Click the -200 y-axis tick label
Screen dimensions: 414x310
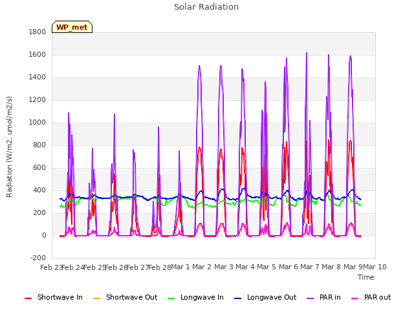pyautogui.click(x=38, y=258)
